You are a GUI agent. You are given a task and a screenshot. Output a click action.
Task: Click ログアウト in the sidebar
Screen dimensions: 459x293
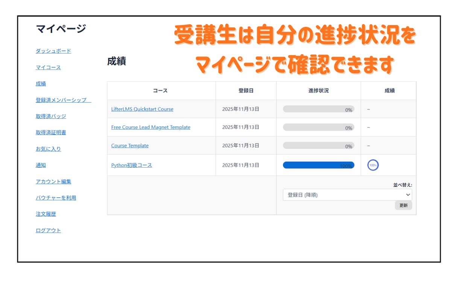[48, 230]
